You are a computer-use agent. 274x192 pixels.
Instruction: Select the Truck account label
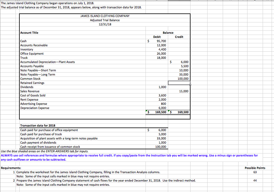pos(24,58)
